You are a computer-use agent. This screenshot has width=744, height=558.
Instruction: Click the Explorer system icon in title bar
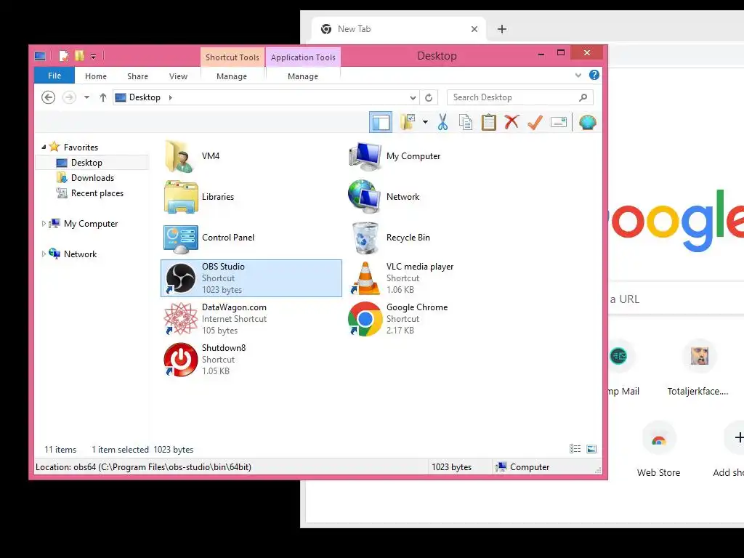coord(41,57)
